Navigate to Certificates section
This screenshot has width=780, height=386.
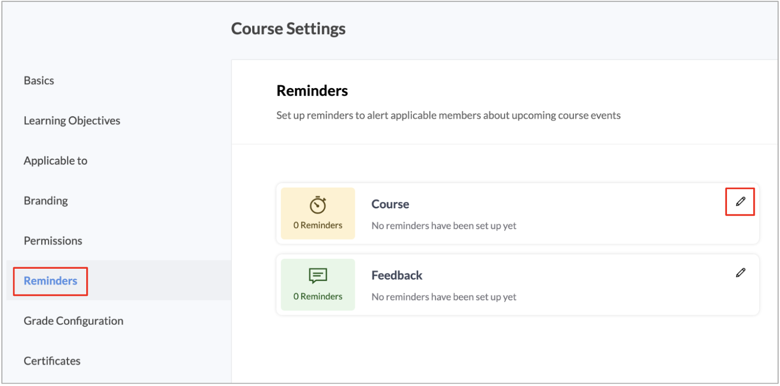tap(52, 361)
